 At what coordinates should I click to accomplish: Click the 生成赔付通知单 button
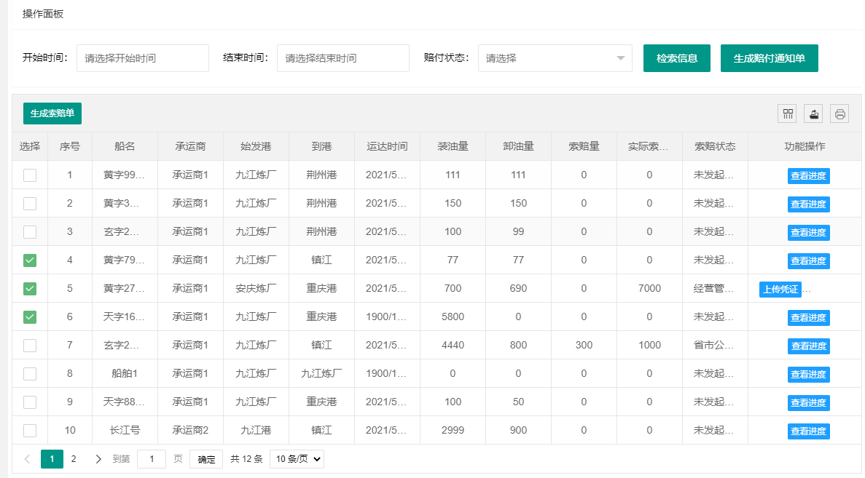point(769,58)
